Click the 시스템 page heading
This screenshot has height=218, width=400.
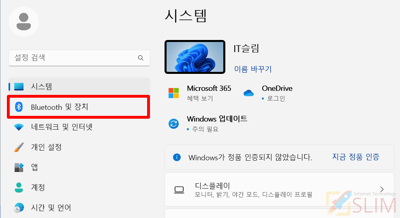pos(186,16)
